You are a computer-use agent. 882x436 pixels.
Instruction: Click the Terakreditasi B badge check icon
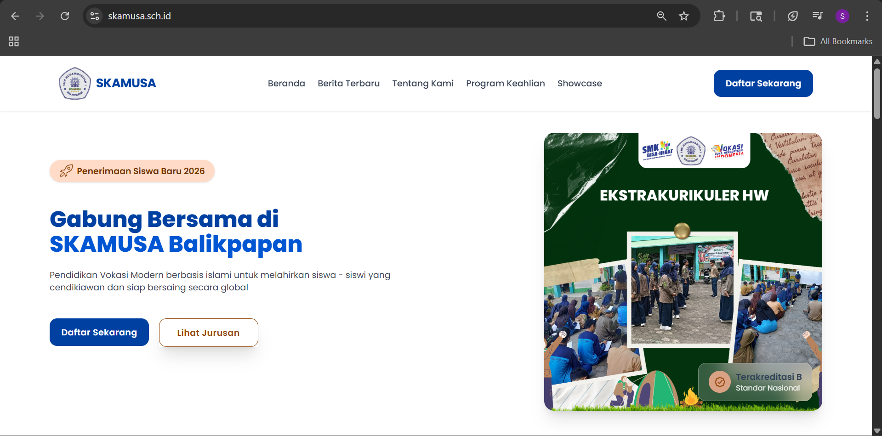click(720, 382)
